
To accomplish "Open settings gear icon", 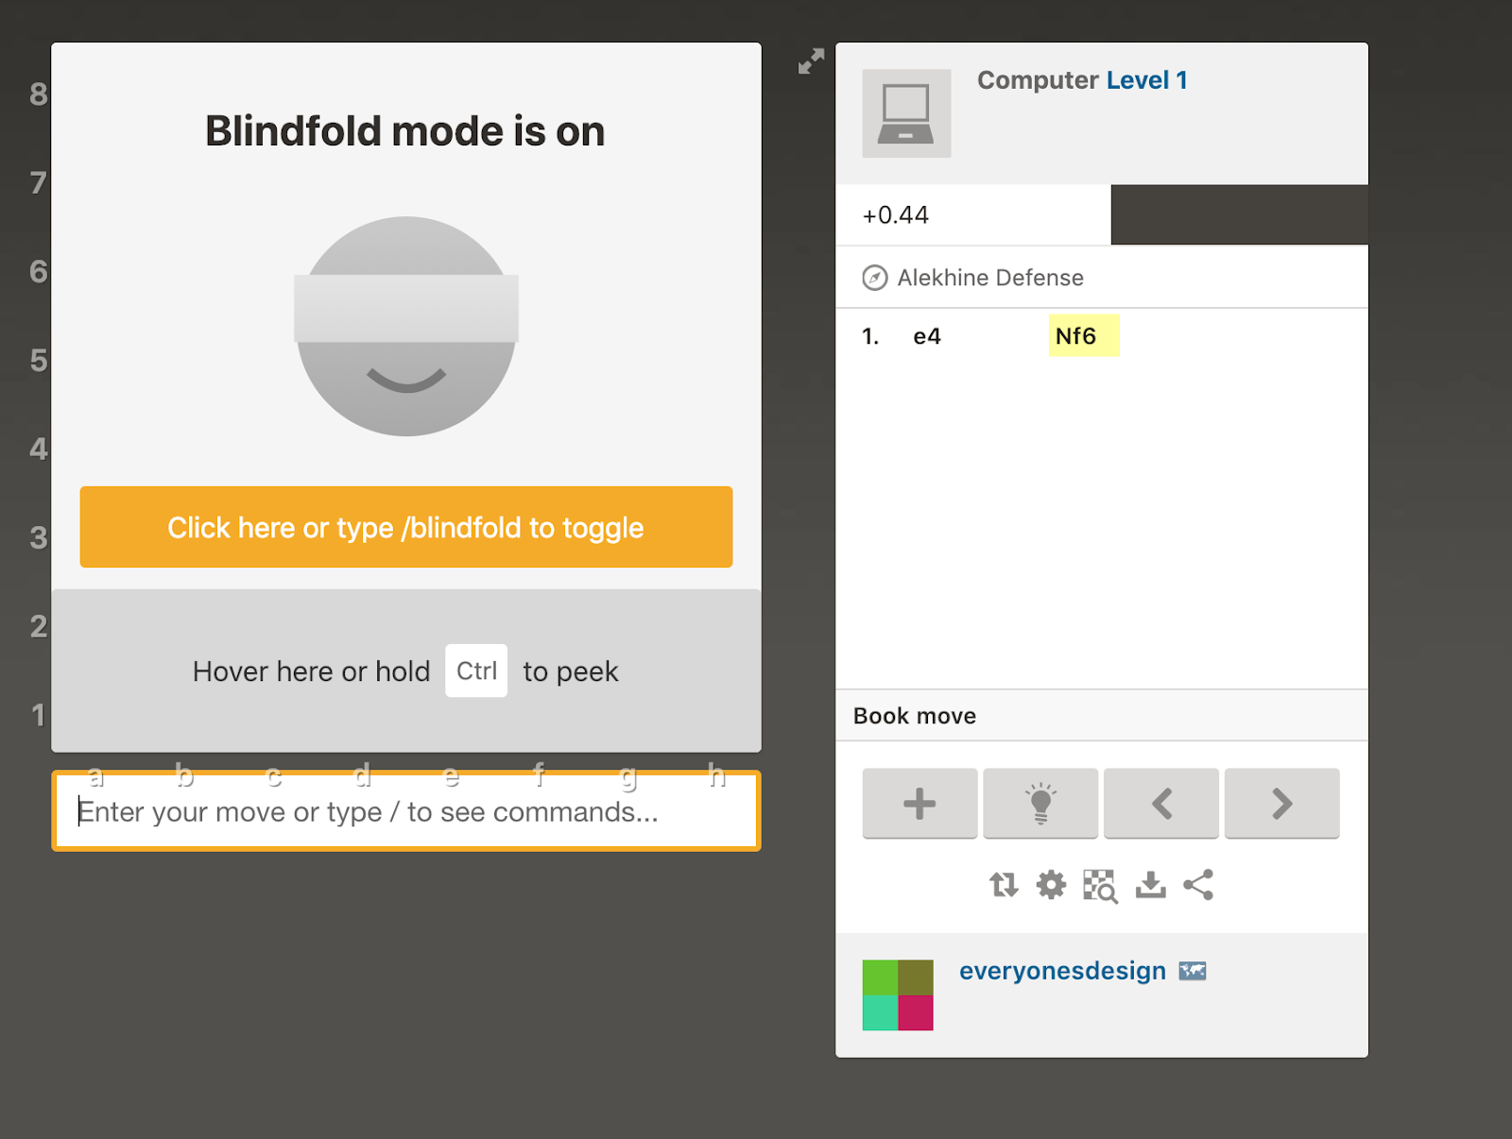I will 1051,885.
